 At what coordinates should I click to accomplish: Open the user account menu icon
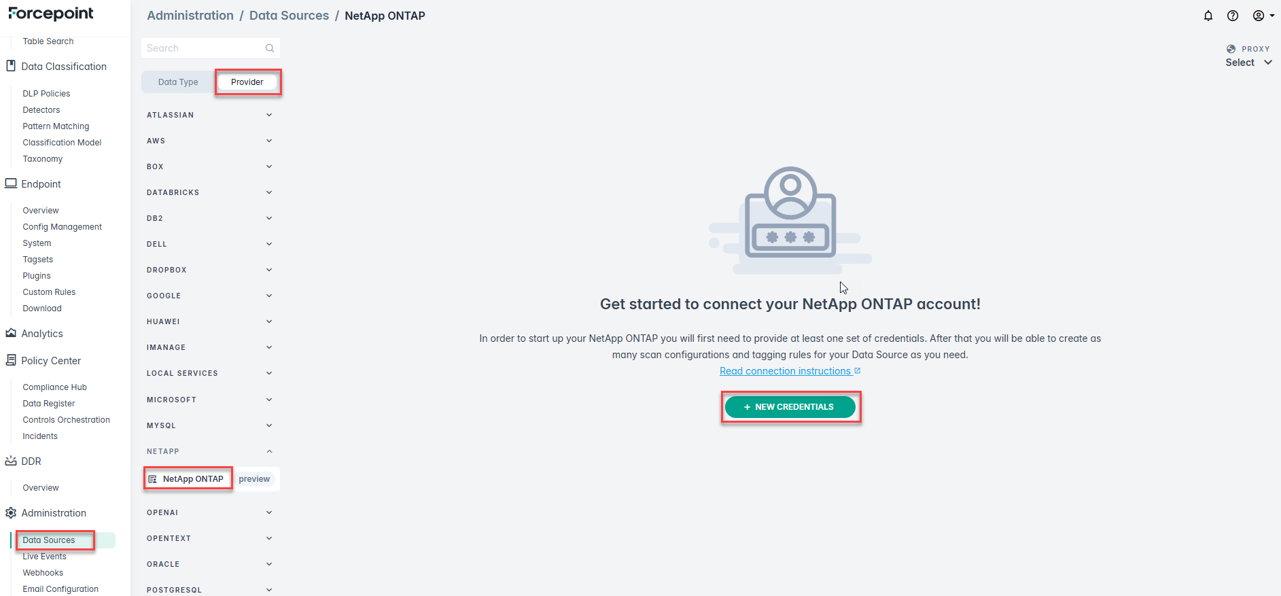[1263, 16]
